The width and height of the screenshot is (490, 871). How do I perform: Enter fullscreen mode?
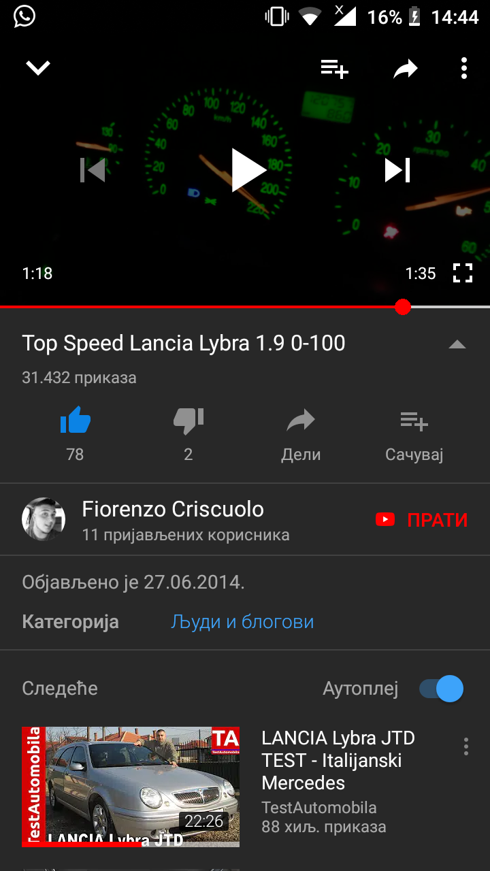click(463, 274)
